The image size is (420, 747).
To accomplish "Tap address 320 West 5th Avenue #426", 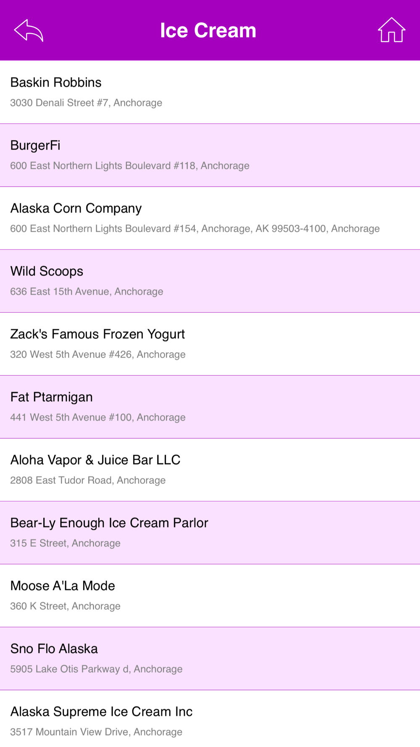I will point(98,355).
